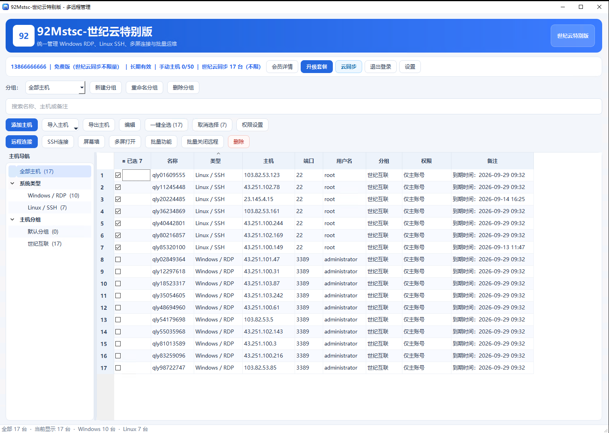Open the 分组 全部主机 dropdown
Screen dimensions: 609x433
(55, 87)
